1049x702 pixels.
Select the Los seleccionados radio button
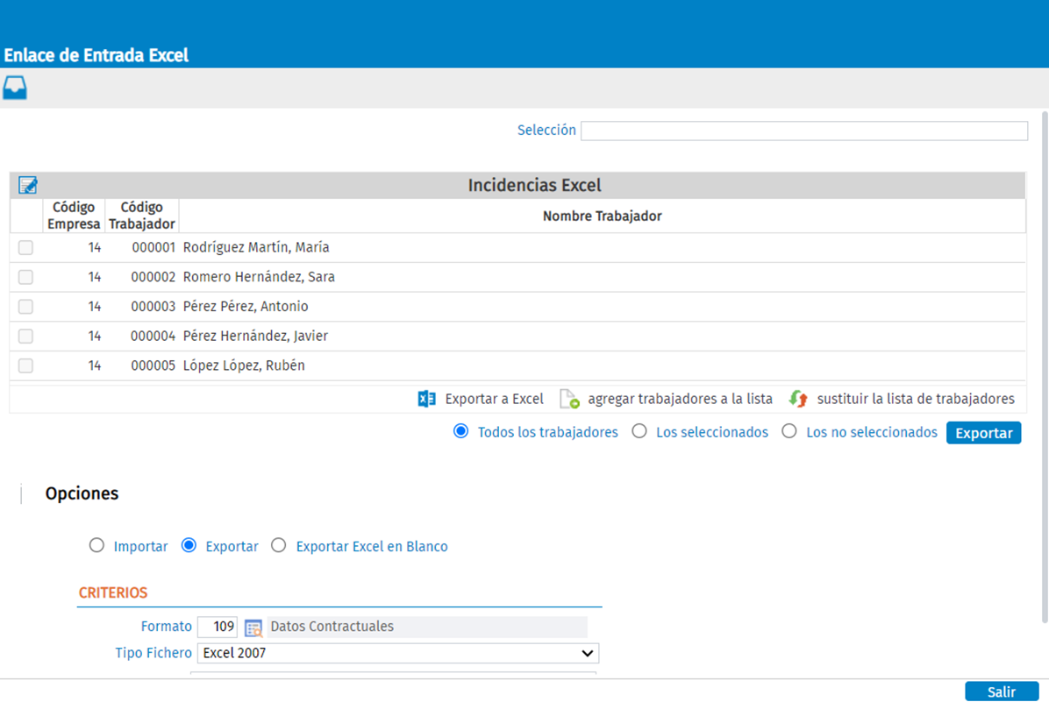point(639,431)
